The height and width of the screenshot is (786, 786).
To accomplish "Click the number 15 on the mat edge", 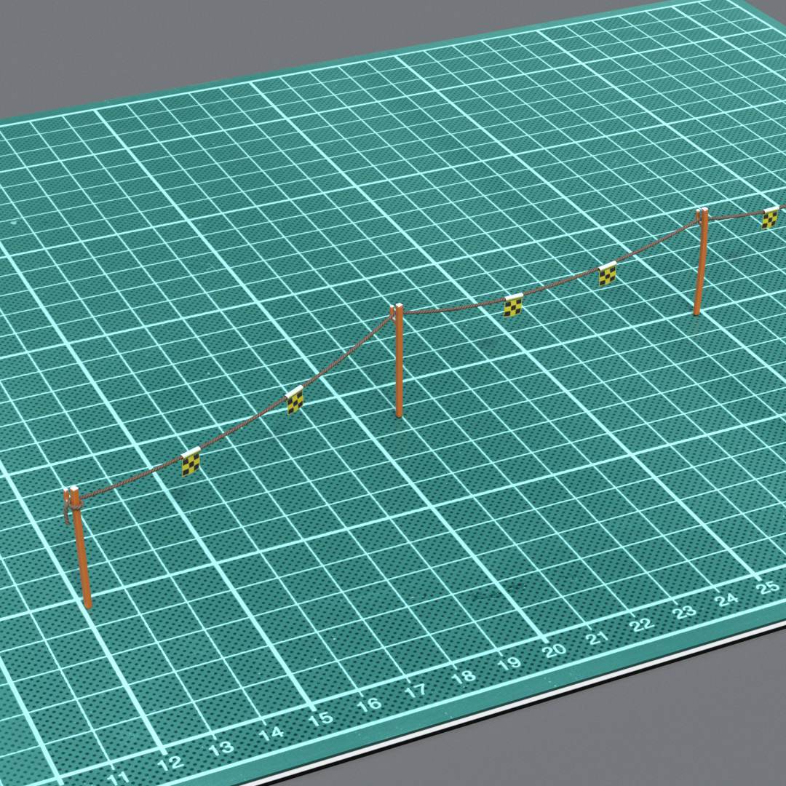I will click(321, 719).
